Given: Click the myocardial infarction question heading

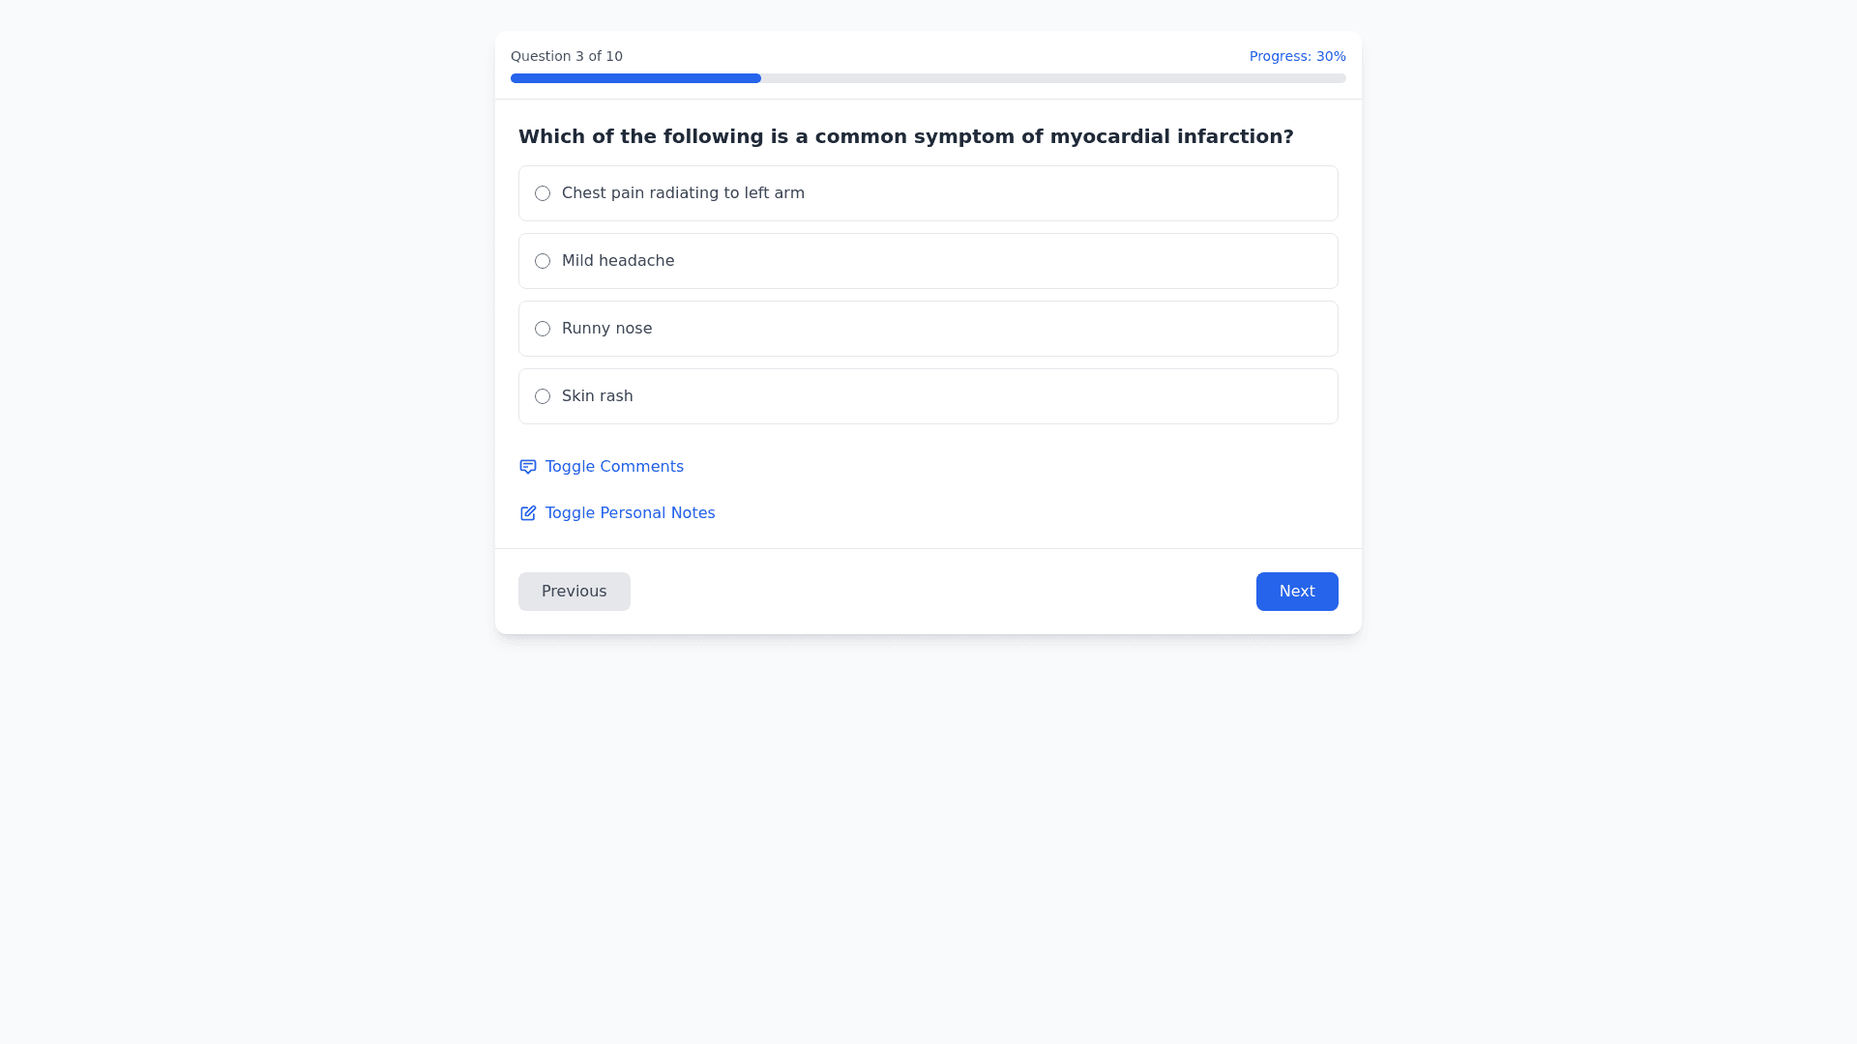Looking at the screenshot, I should click(905, 136).
